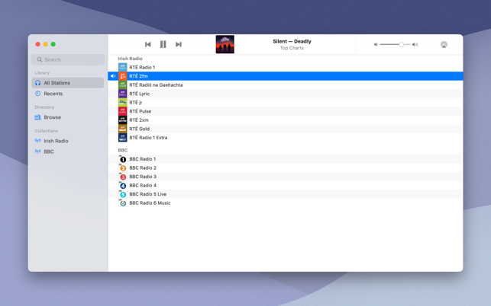Click the RTÉ jr station logo

123,102
